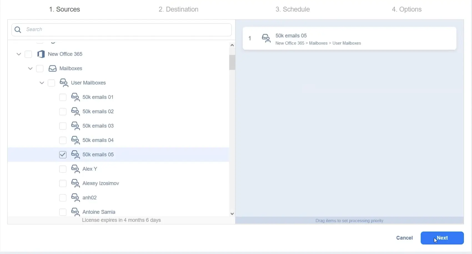Click the User Mailboxes group icon

(x=64, y=83)
